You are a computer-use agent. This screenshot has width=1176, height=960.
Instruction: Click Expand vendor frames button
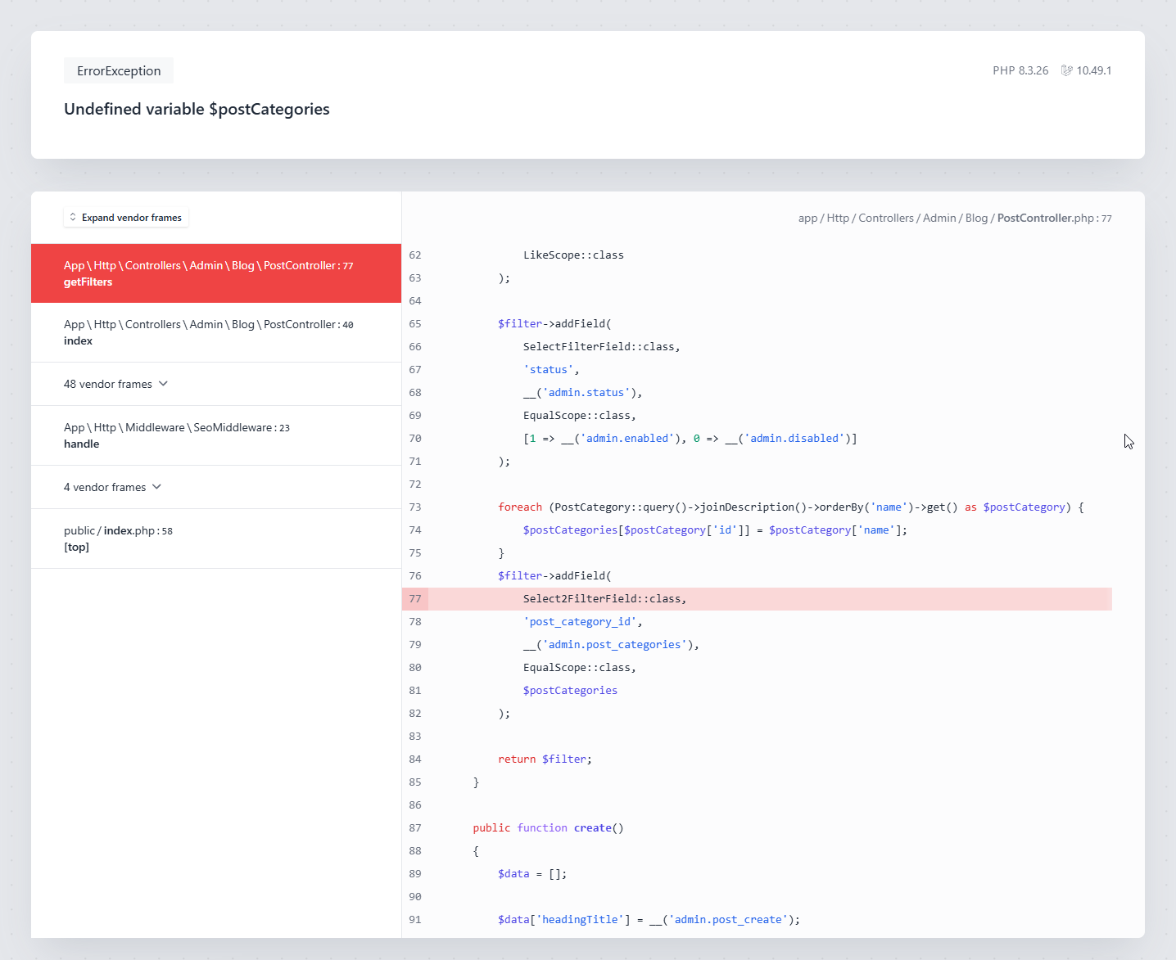pos(126,218)
